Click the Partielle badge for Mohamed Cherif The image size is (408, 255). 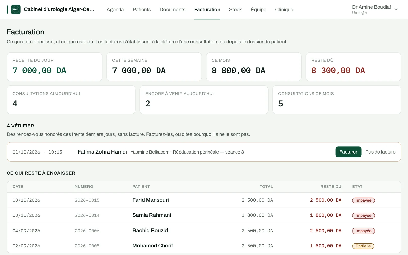363,246
